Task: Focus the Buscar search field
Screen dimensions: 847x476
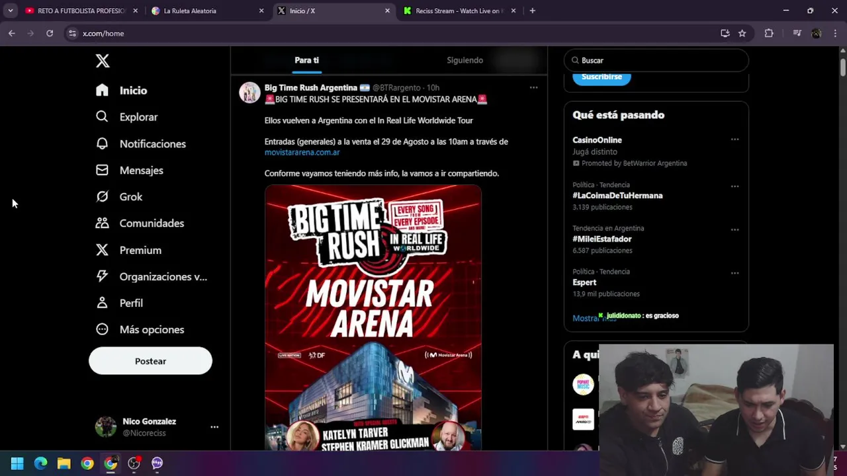Action: 656,60
